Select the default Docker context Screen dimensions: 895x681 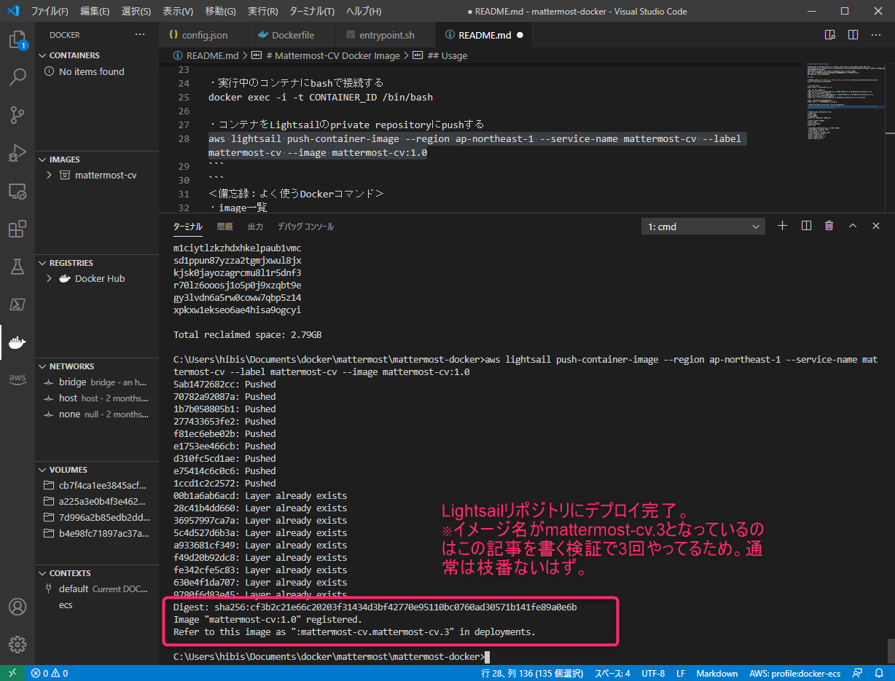(97, 589)
